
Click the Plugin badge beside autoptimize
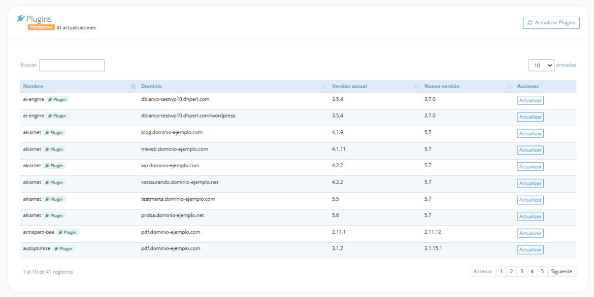pyautogui.click(x=63, y=248)
